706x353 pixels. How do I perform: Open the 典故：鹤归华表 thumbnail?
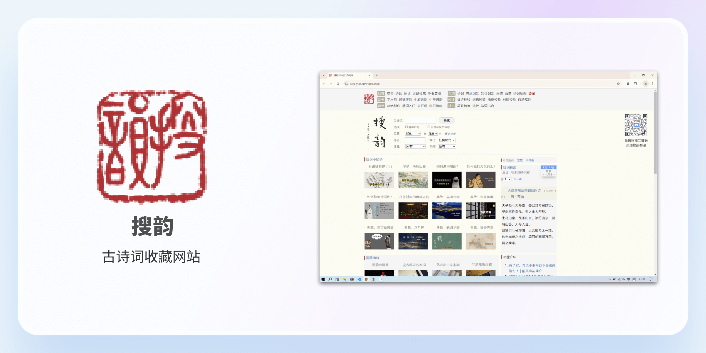(x=447, y=241)
